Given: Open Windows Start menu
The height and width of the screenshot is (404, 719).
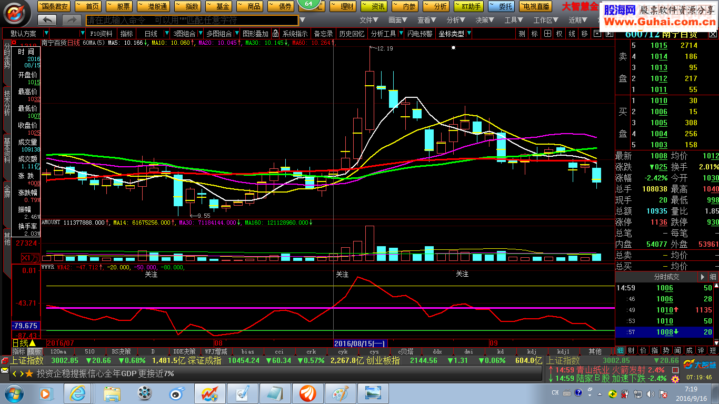Looking at the screenshot, I should [13, 393].
